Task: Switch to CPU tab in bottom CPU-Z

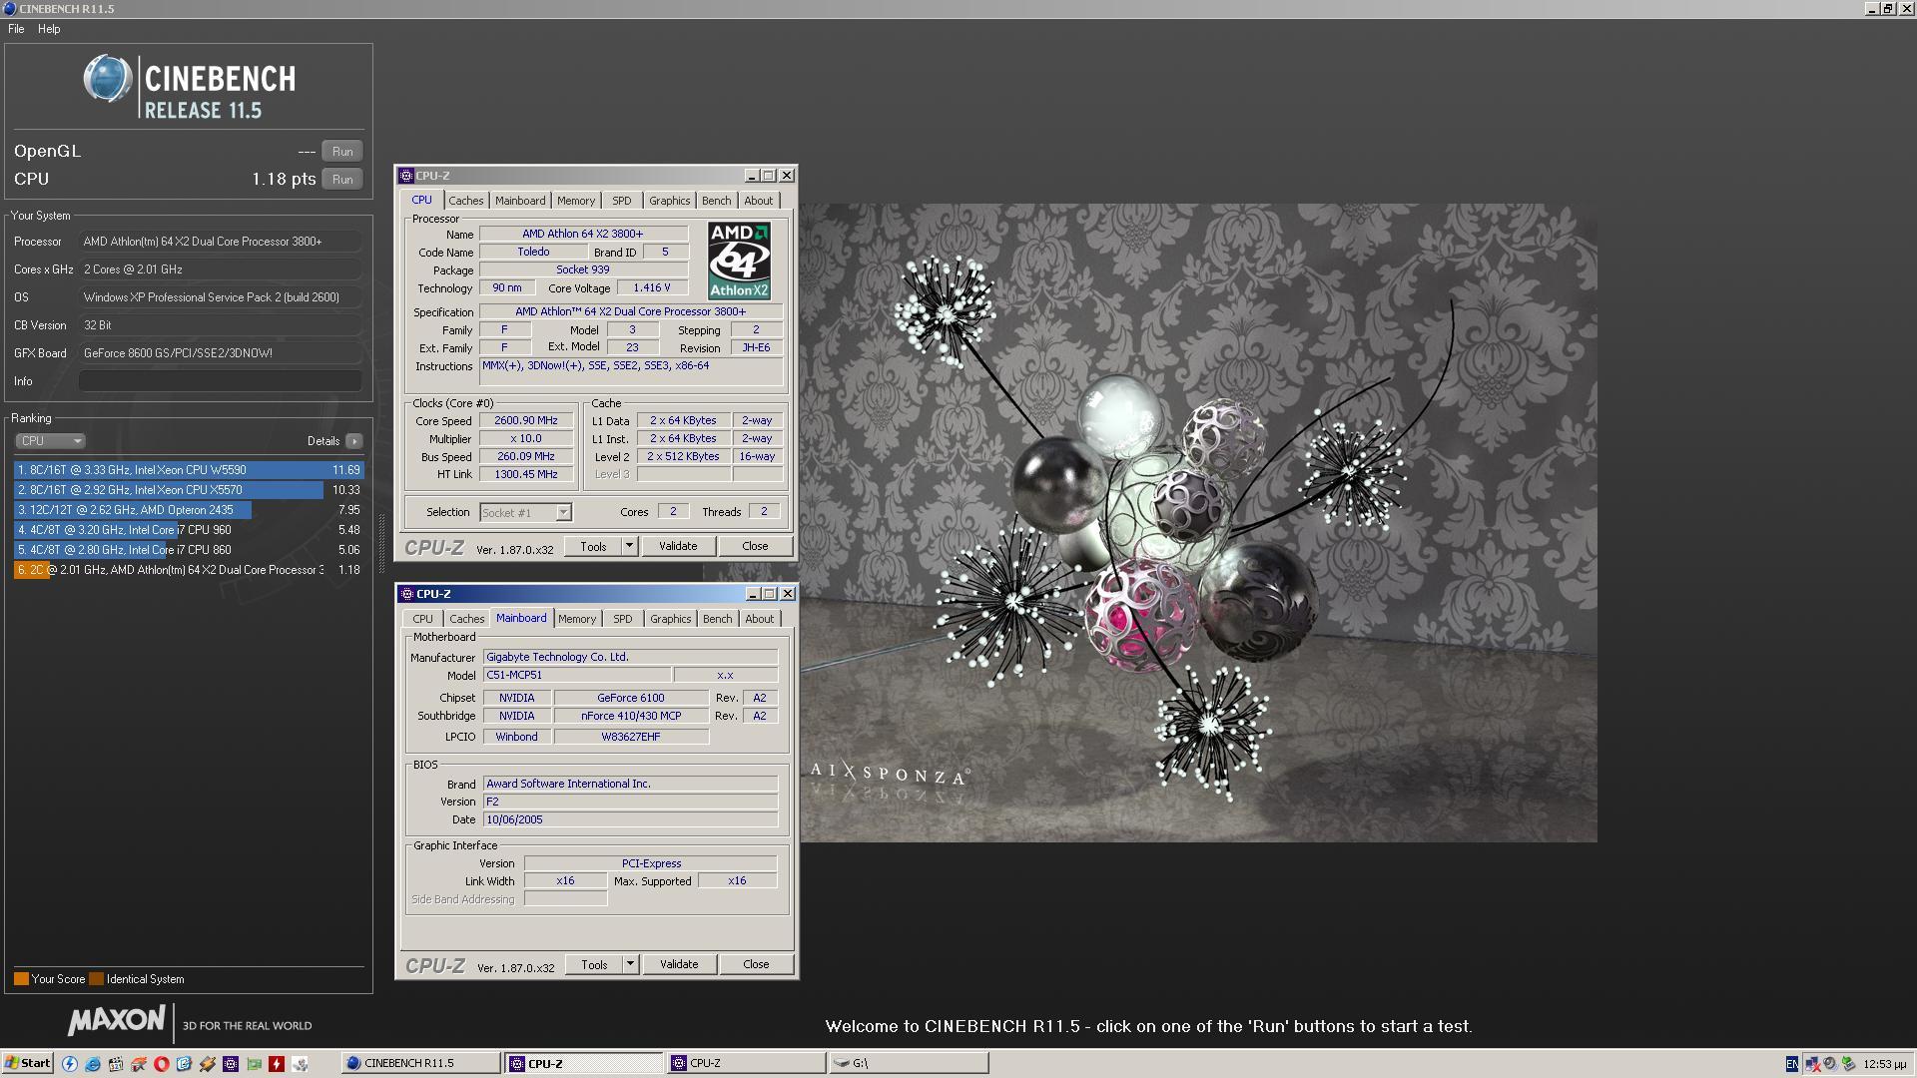Action: click(x=423, y=619)
